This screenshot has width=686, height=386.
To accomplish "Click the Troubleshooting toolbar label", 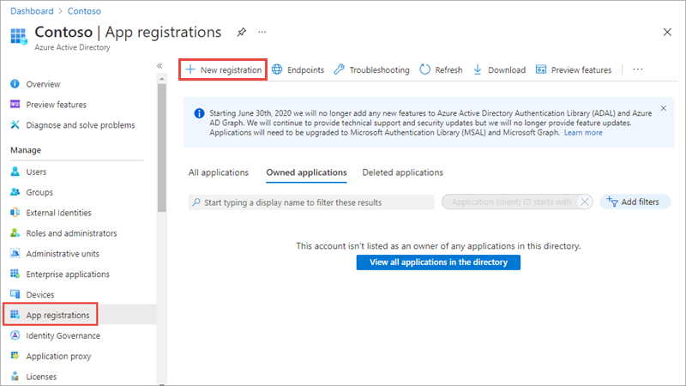I will pyautogui.click(x=379, y=70).
